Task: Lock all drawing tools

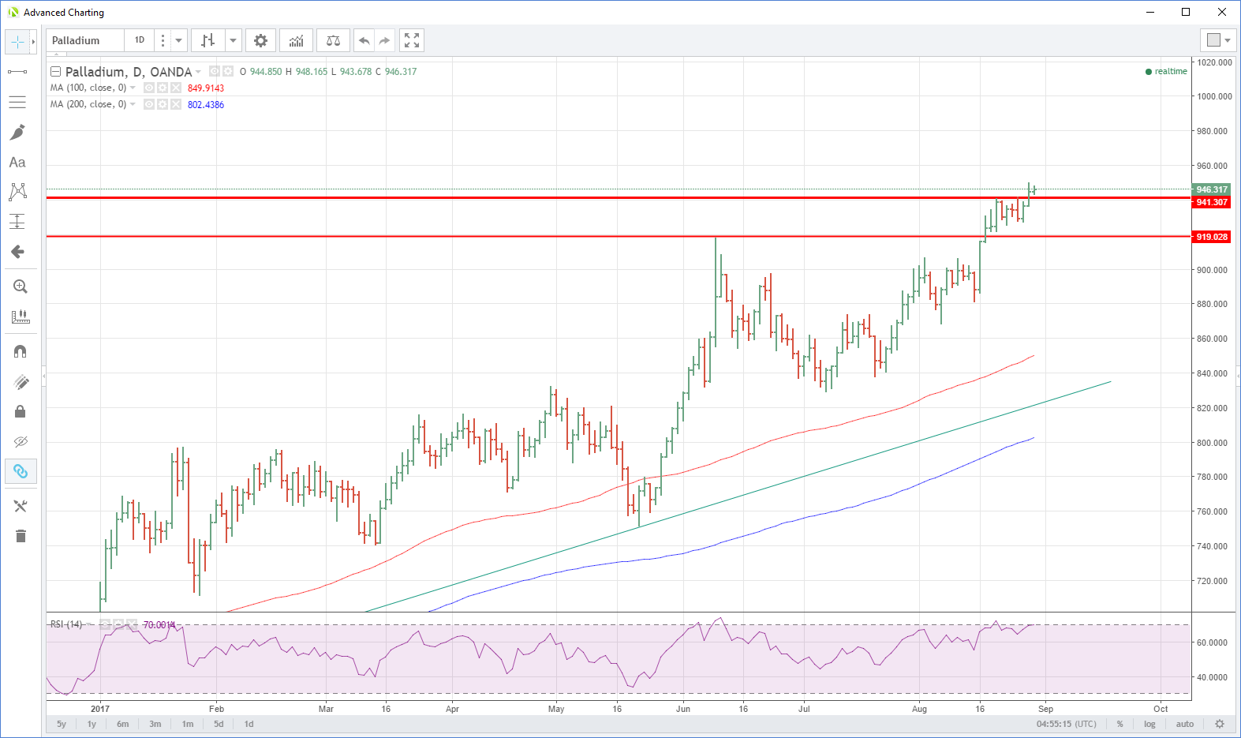Action: [x=21, y=411]
